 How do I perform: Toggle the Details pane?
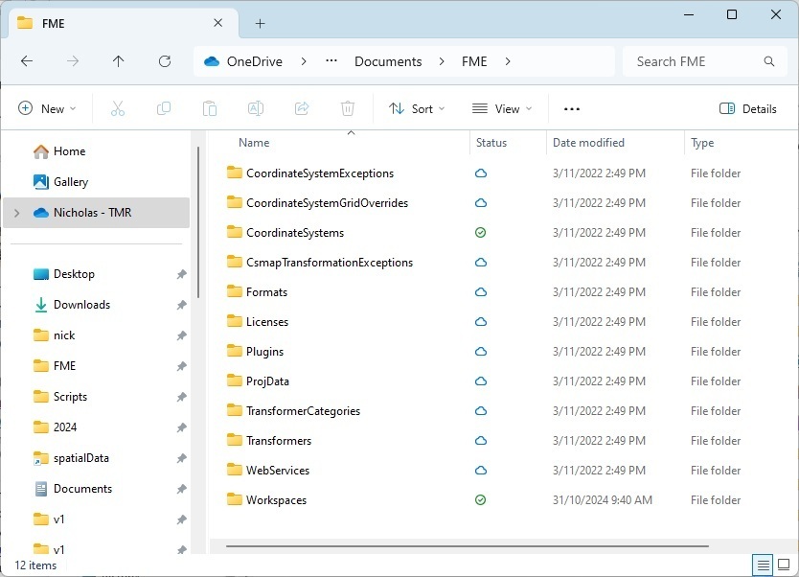point(748,108)
